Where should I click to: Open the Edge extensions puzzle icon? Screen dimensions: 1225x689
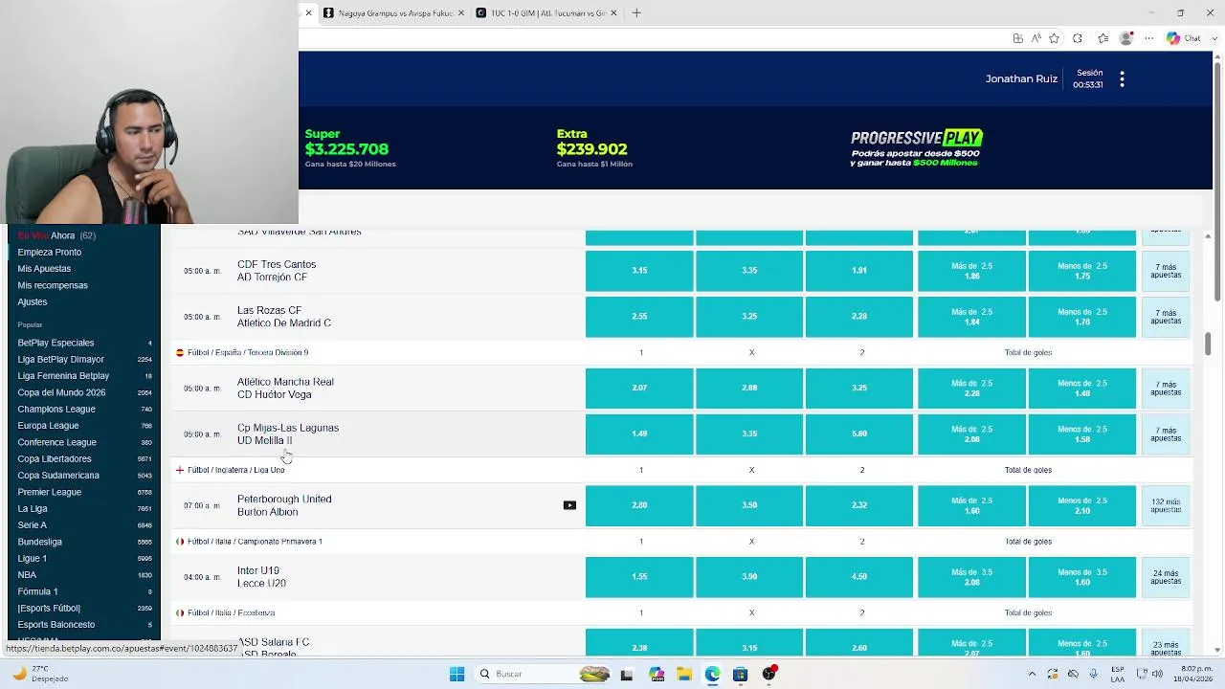1078,38
